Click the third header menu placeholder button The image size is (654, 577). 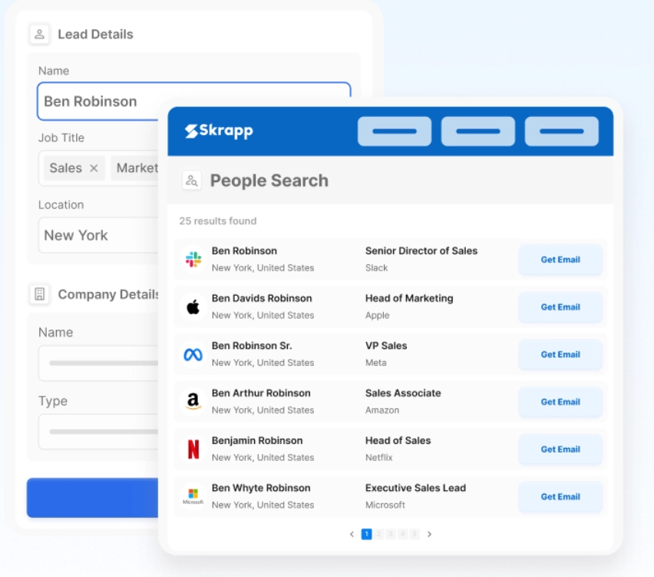(562, 131)
